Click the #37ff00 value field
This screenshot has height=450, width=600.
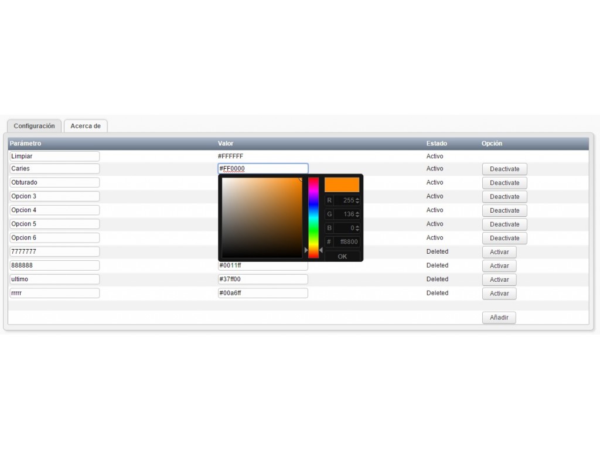click(x=263, y=279)
